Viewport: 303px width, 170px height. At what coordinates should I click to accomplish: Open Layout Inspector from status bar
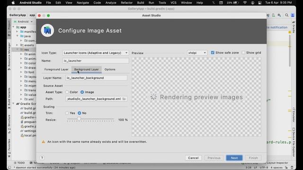click(276, 163)
